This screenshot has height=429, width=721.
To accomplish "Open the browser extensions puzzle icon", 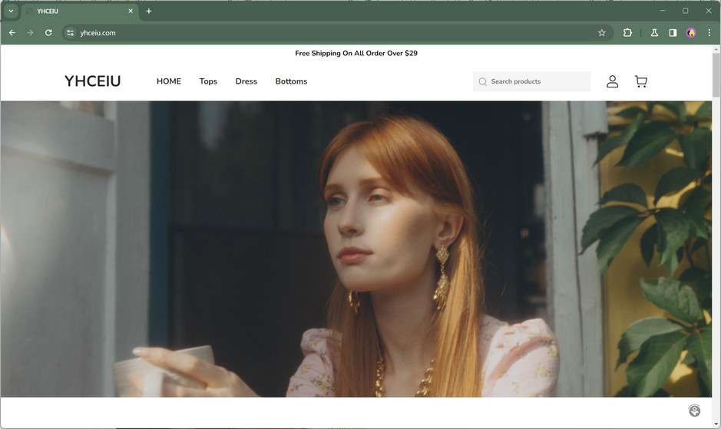I will click(x=627, y=33).
